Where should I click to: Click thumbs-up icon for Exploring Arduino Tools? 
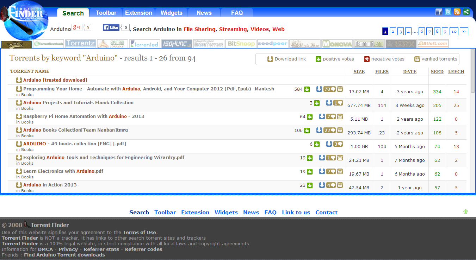click(x=310, y=158)
